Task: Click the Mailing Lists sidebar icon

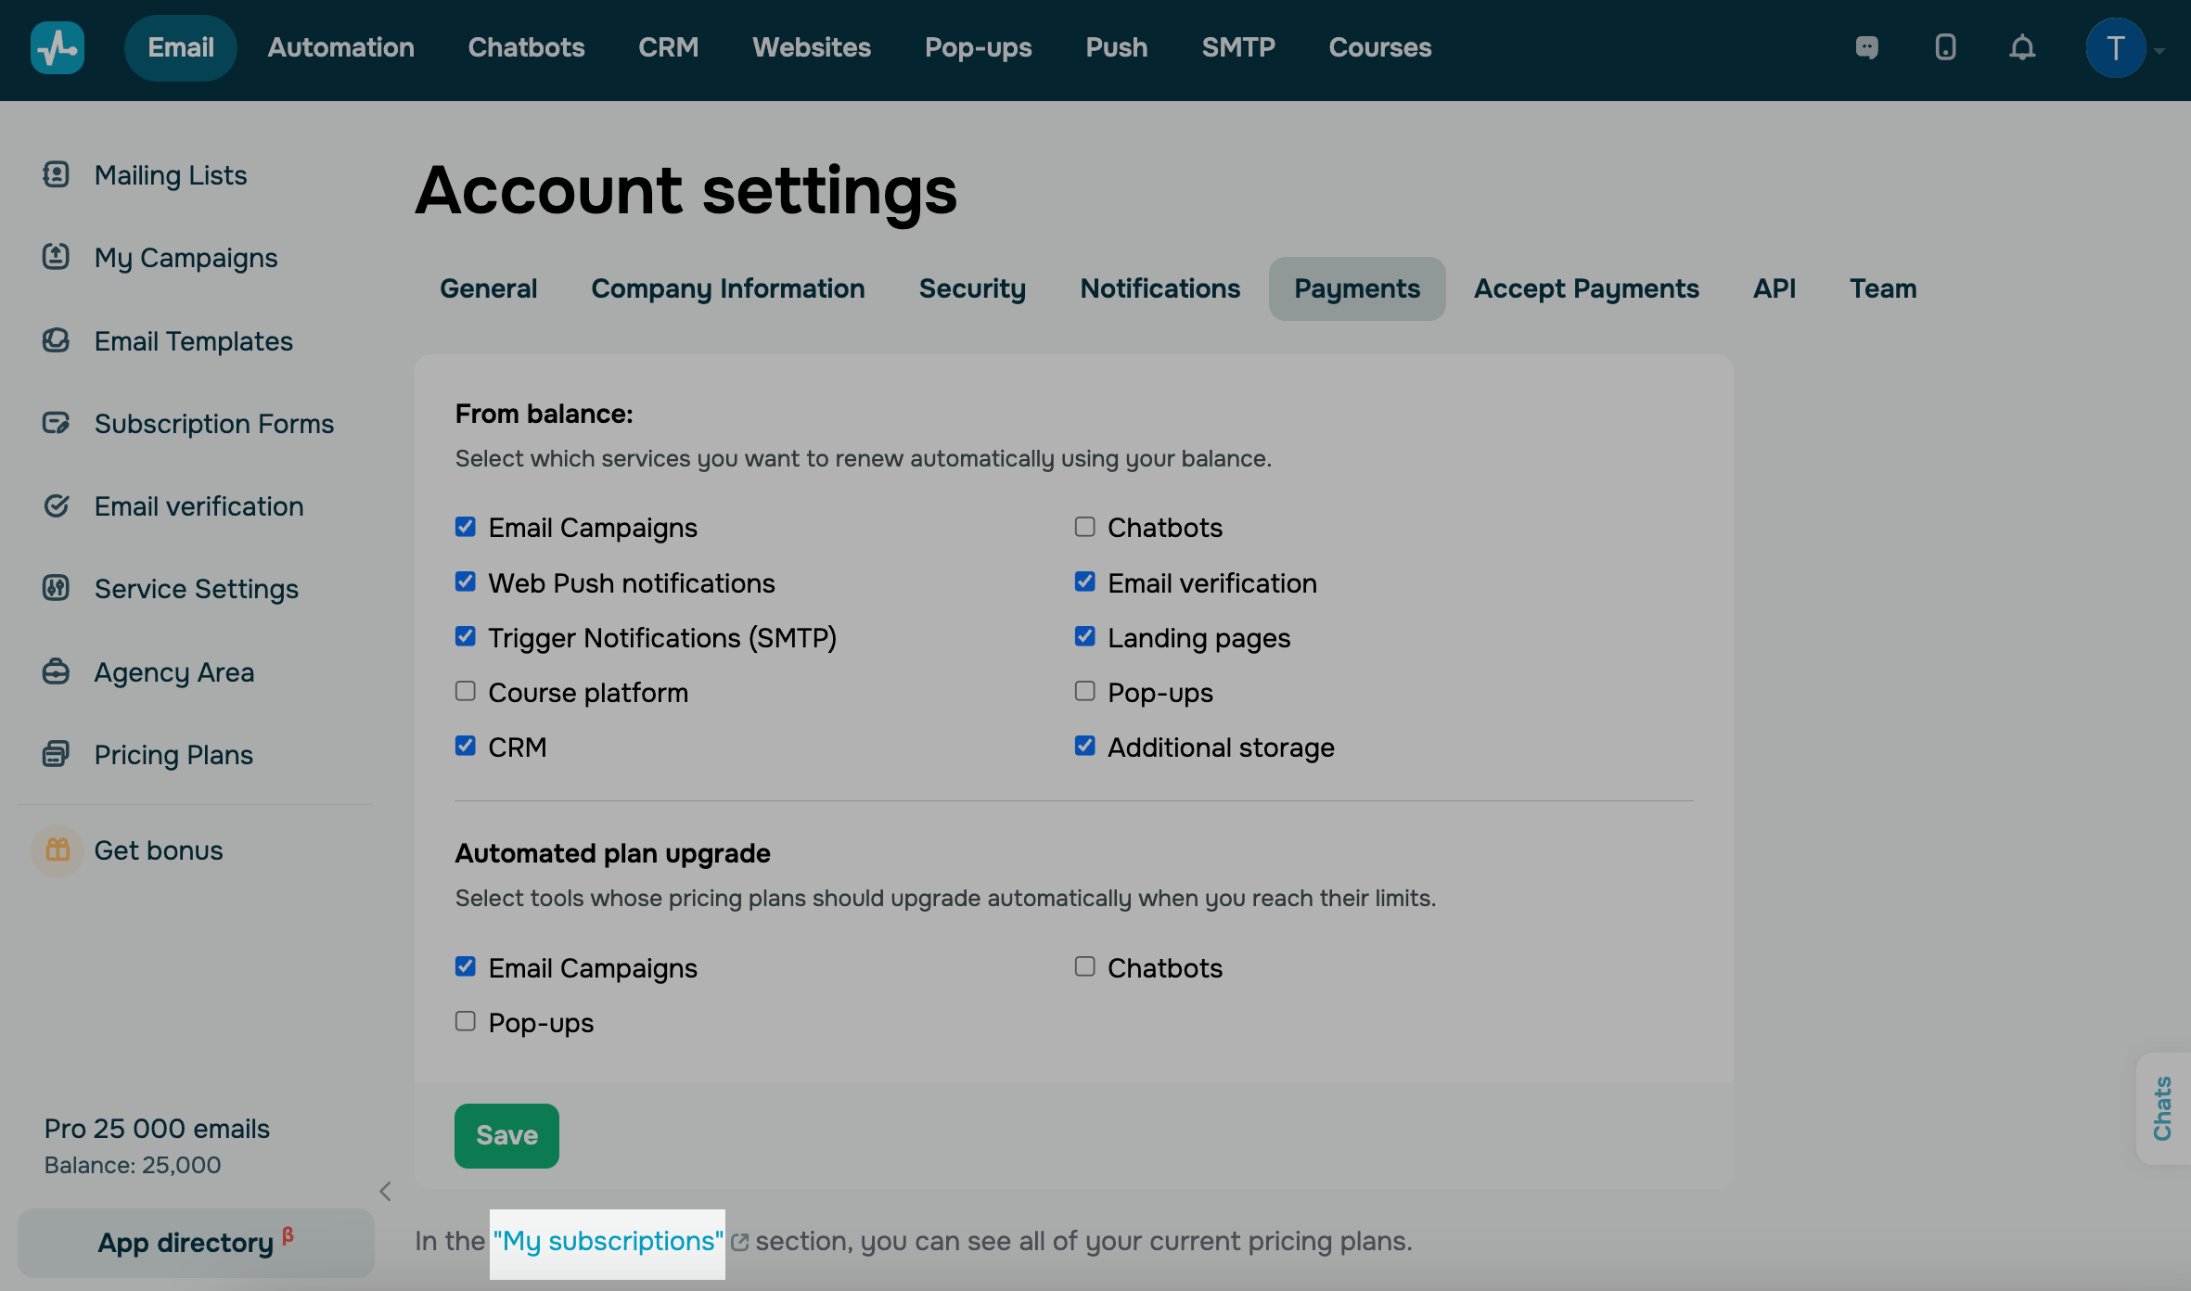Action: [56, 174]
